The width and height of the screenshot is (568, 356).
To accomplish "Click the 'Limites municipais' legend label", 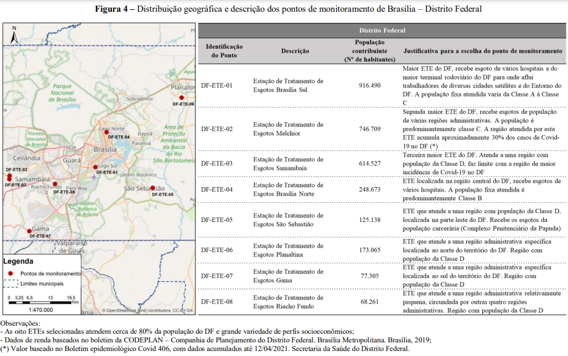I will click(x=41, y=284).
